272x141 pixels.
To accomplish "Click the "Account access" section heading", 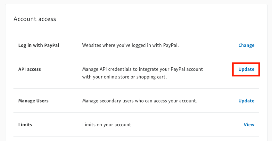I will [35, 19].
